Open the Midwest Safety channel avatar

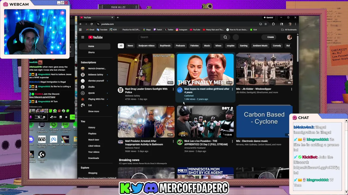[x=120, y=90]
